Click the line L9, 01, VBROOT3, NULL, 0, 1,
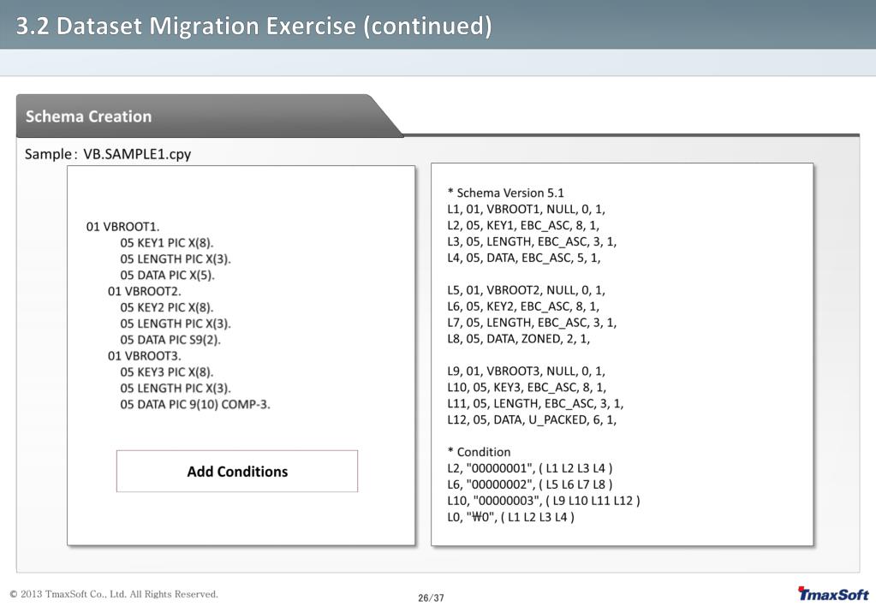Viewport: 876px width, 606px height. point(527,371)
